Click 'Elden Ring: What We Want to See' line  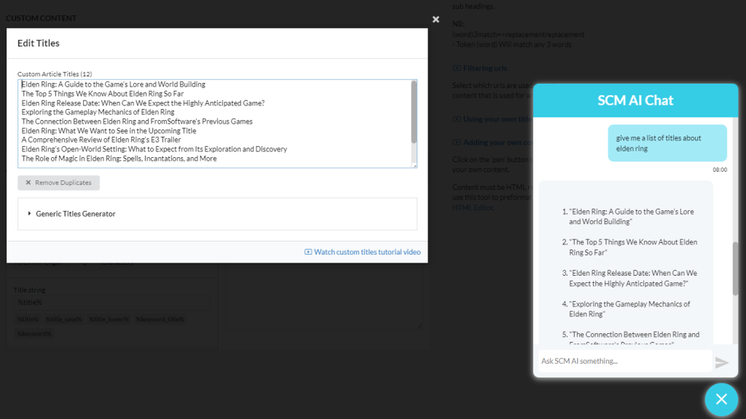[109, 131]
